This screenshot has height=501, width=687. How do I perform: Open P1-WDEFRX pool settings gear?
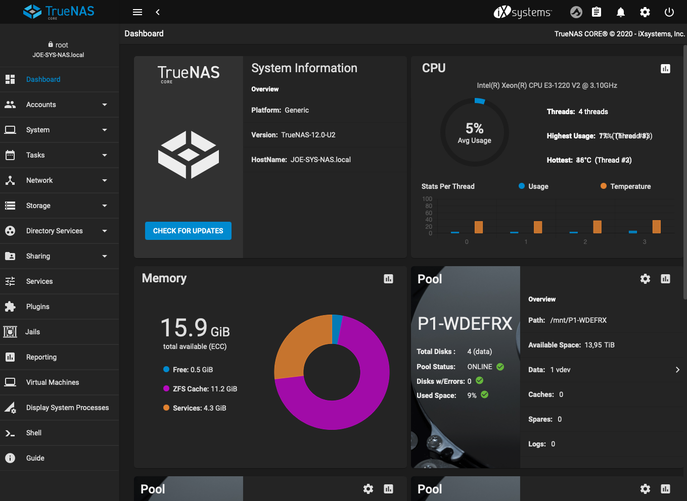click(645, 279)
